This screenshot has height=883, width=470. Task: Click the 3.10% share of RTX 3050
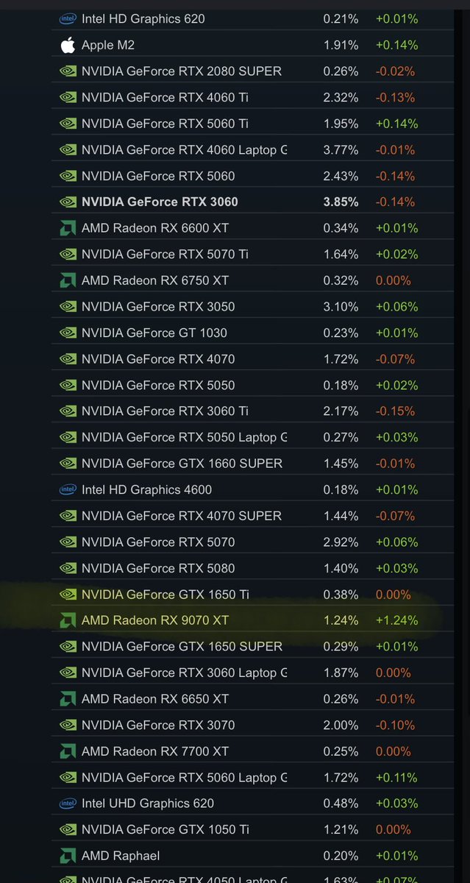pos(341,307)
